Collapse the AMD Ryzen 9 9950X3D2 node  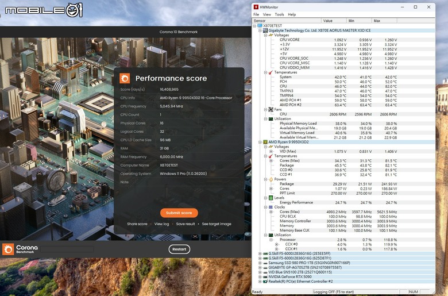coord(260,142)
